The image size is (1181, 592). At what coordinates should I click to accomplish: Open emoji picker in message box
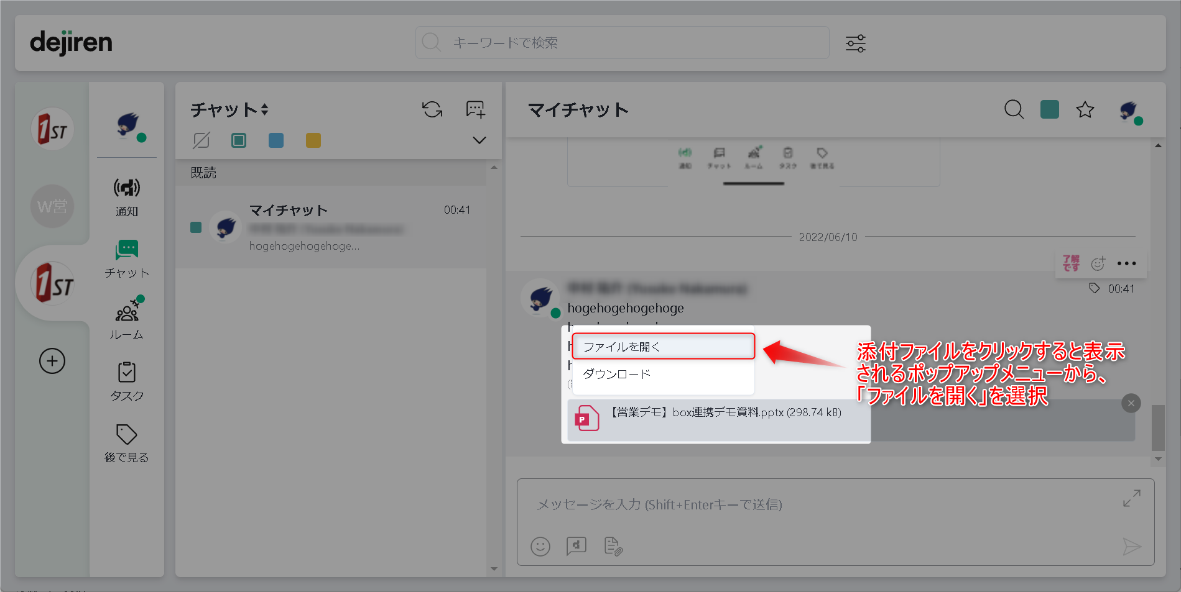(540, 547)
